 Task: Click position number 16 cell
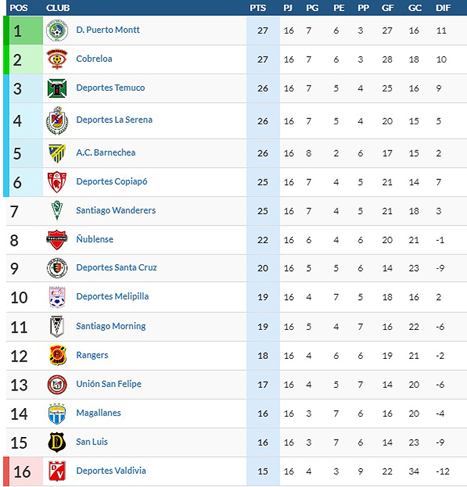[x=22, y=472]
